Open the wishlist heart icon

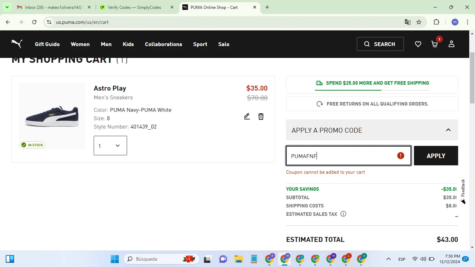(x=418, y=44)
